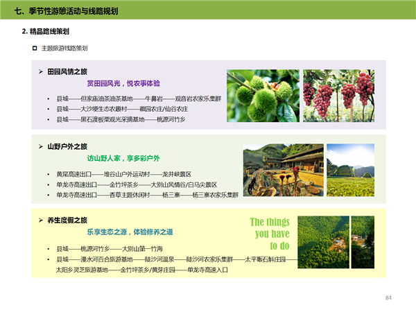Select the narrow forest photo at far right
The width and height of the screenshot is (416, 312).
[362, 242]
